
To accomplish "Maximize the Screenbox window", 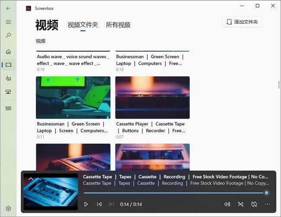I will pyautogui.click(x=257, y=6).
